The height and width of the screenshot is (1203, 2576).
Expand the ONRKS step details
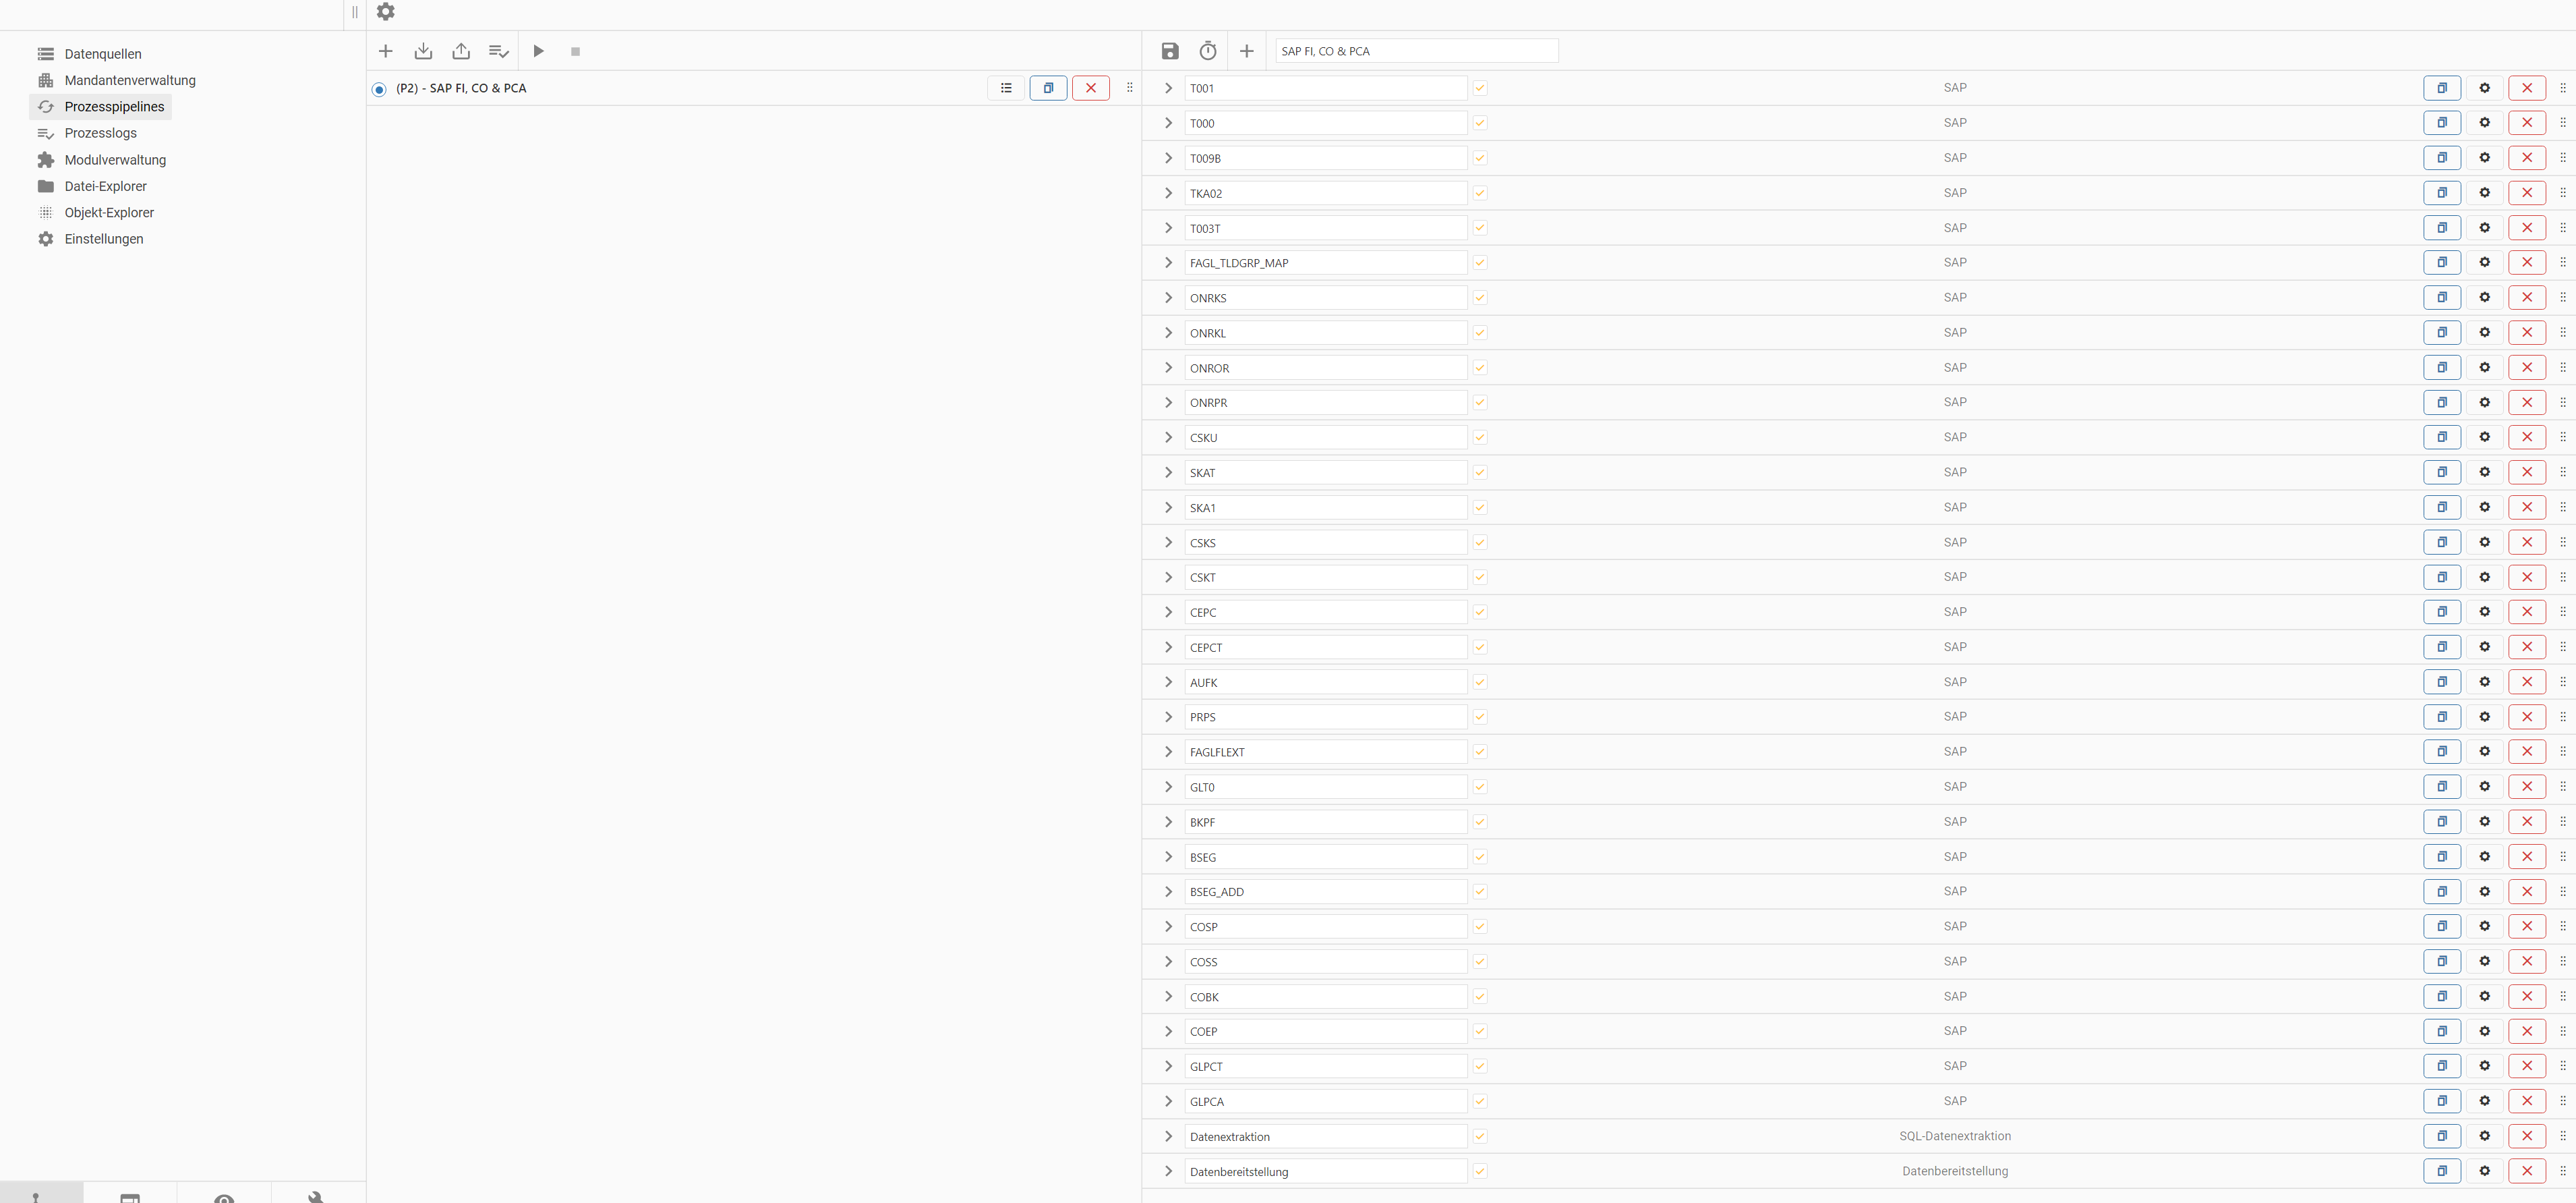coord(1168,298)
